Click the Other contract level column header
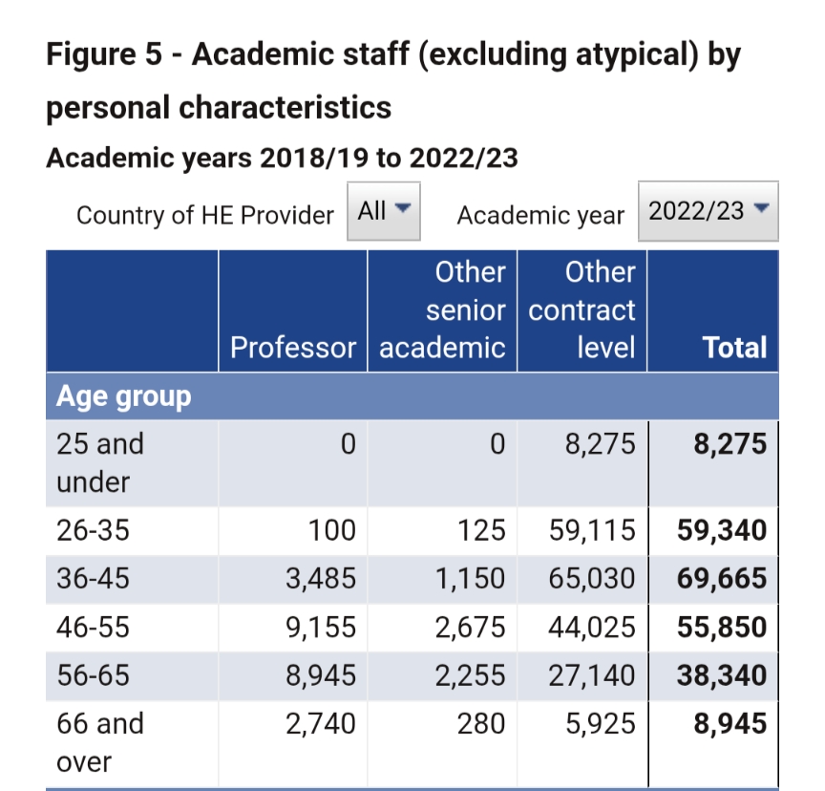Screen dimensions: 825x791 click(x=582, y=310)
